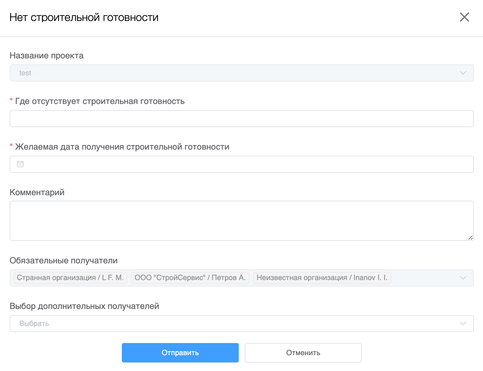The height and width of the screenshot is (371, 483).
Task: Open the desired date picker field
Action: 241,164
